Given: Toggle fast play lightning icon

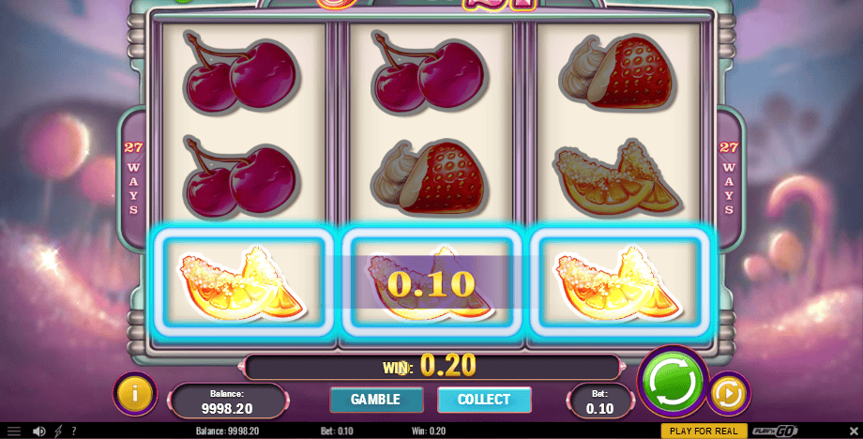Looking at the screenshot, I should 58,431.
